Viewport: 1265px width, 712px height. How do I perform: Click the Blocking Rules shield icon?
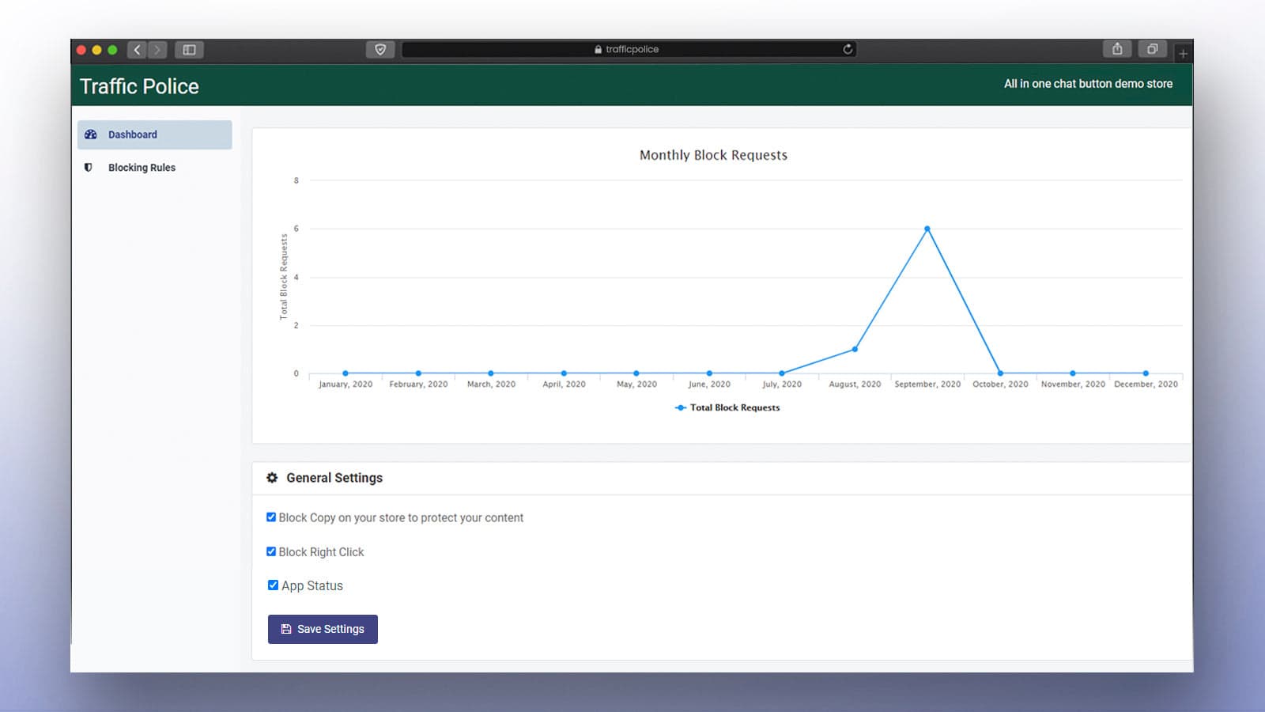89,168
